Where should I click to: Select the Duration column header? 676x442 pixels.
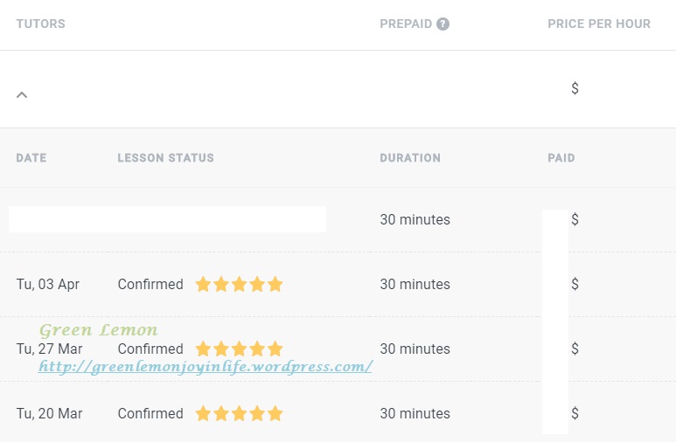click(410, 158)
